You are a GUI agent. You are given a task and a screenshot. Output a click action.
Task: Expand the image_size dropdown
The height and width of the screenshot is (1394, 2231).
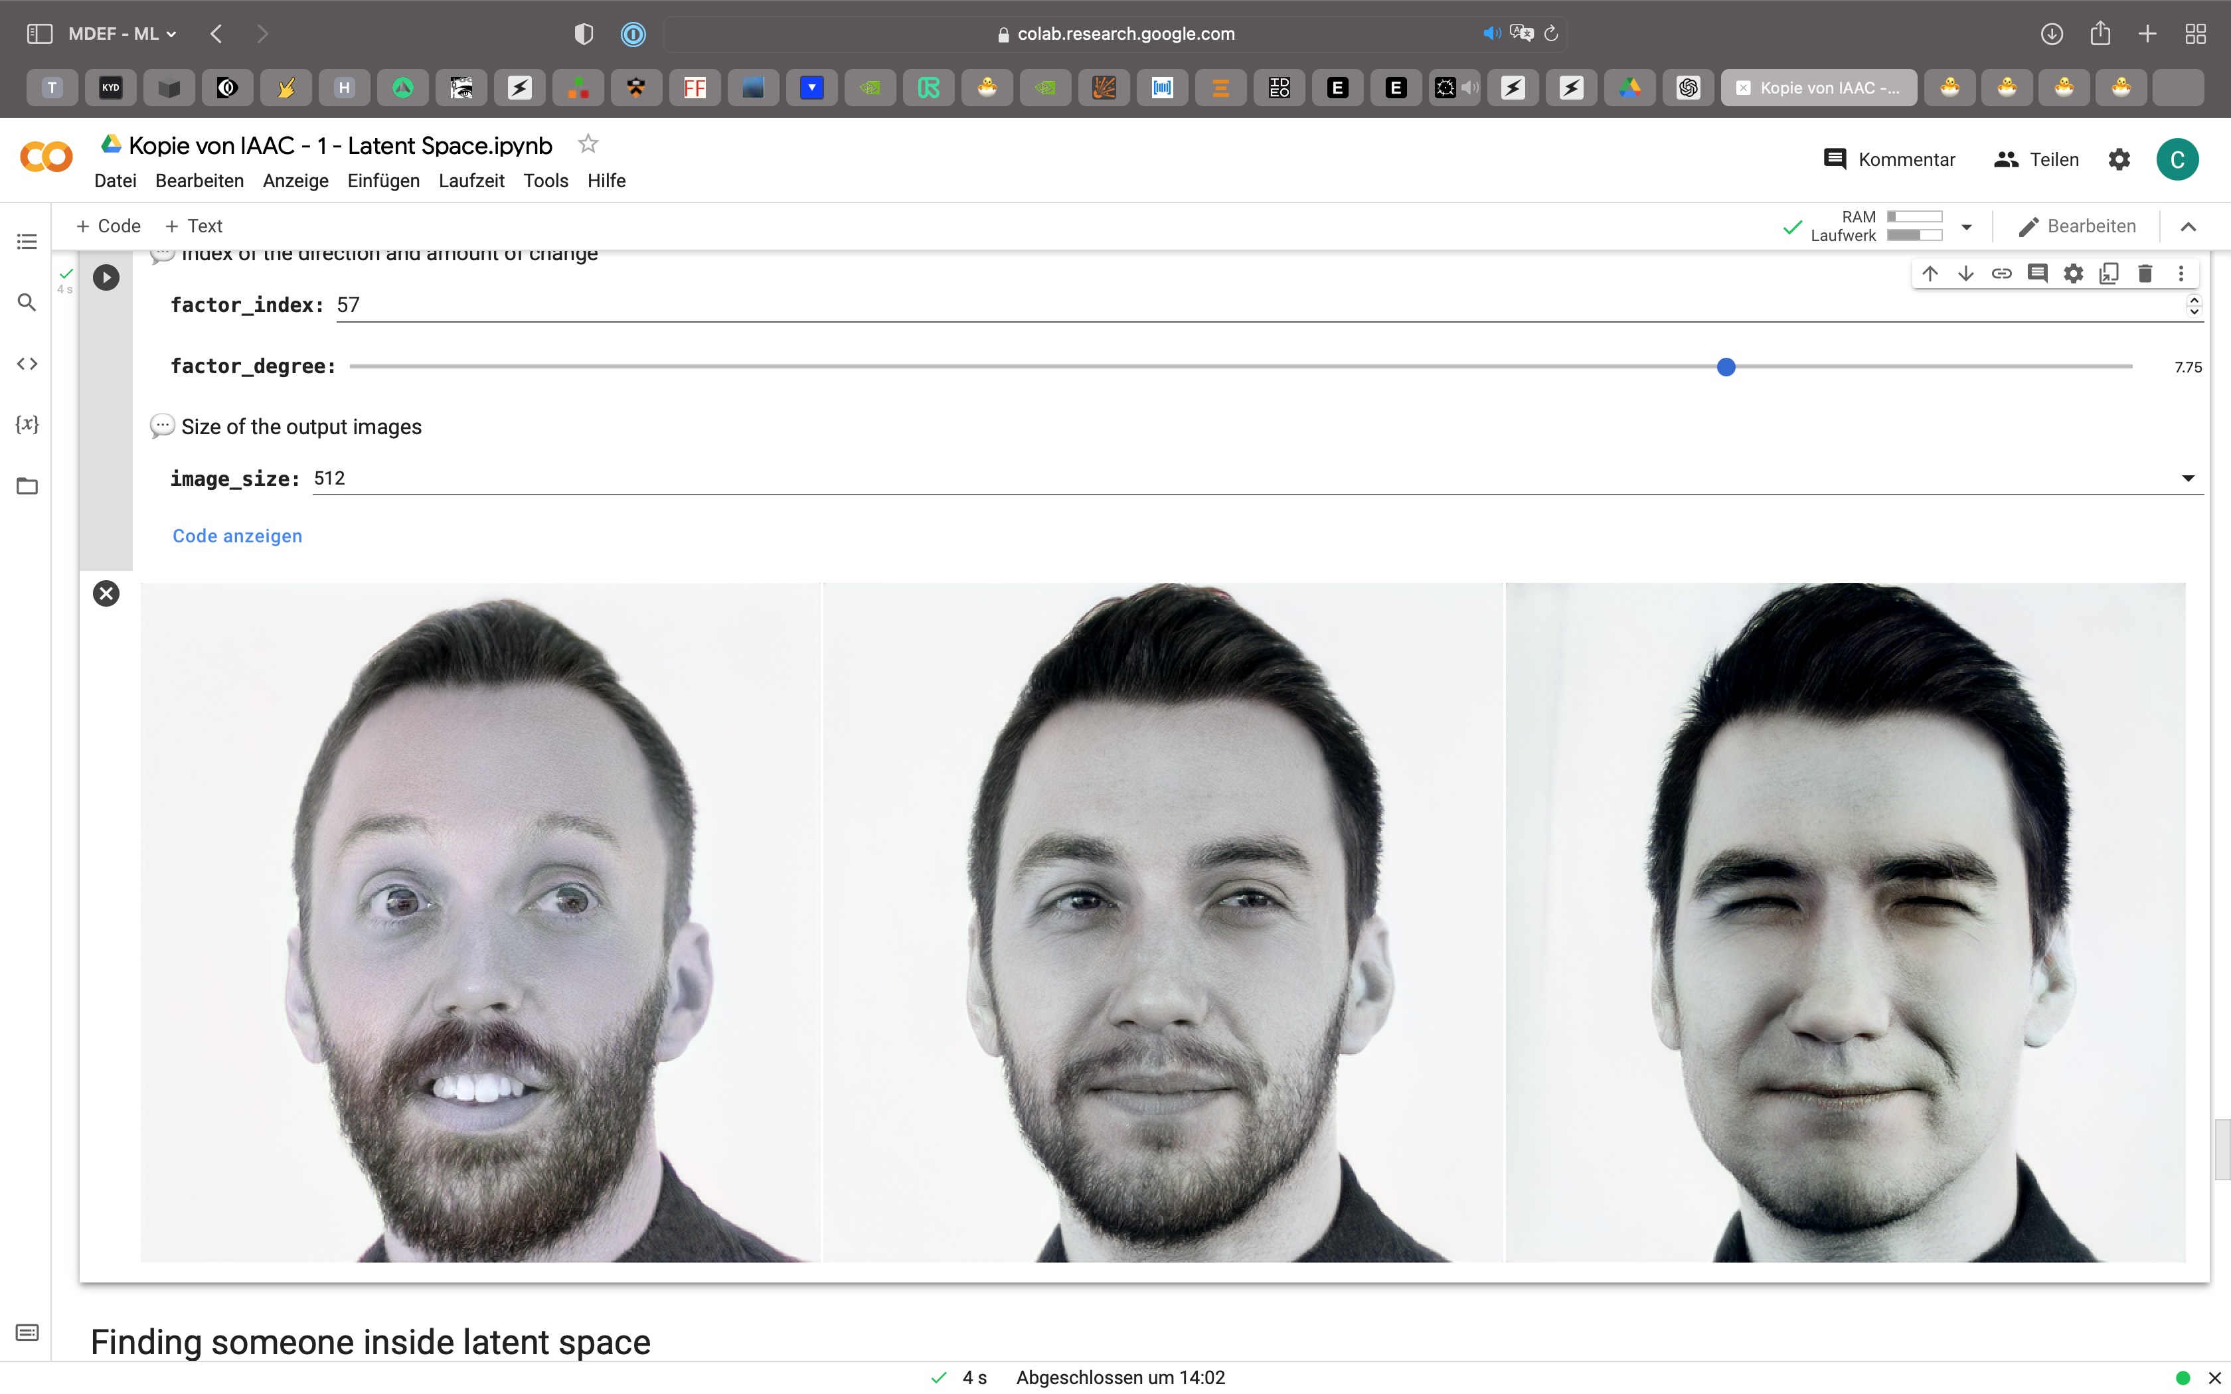(2188, 479)
